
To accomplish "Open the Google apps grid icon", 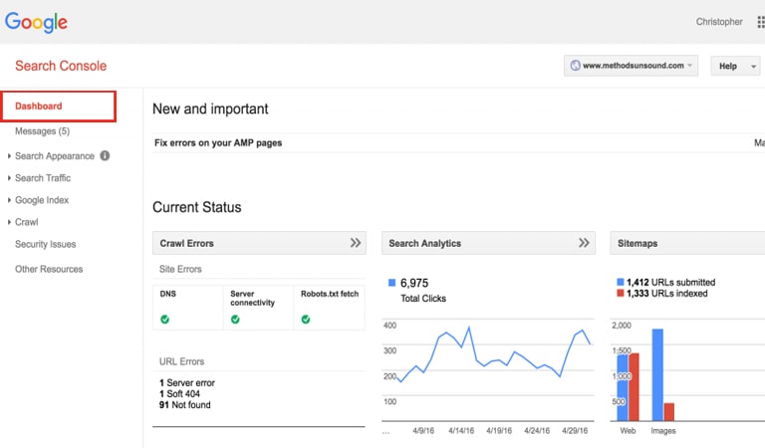I will (x=761, y=22).
